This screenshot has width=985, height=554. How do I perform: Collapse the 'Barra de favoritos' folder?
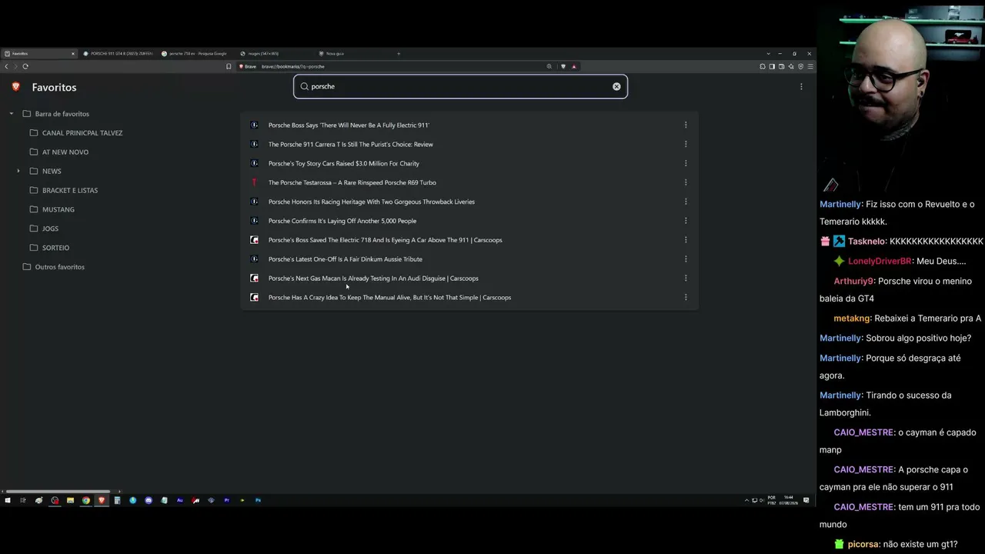click(12, 114)
